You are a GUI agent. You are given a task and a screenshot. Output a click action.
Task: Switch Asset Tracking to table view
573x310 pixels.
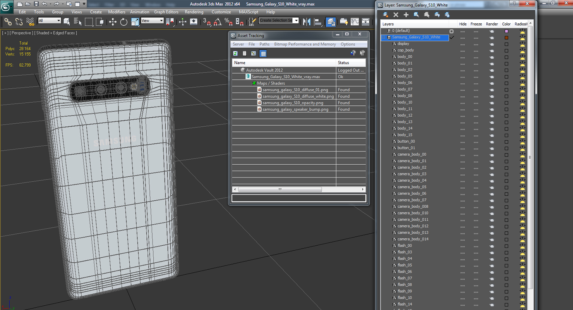263,53
